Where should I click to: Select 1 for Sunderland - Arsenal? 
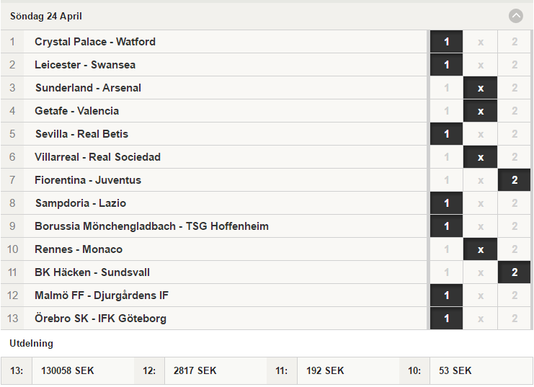pos(446,88)
